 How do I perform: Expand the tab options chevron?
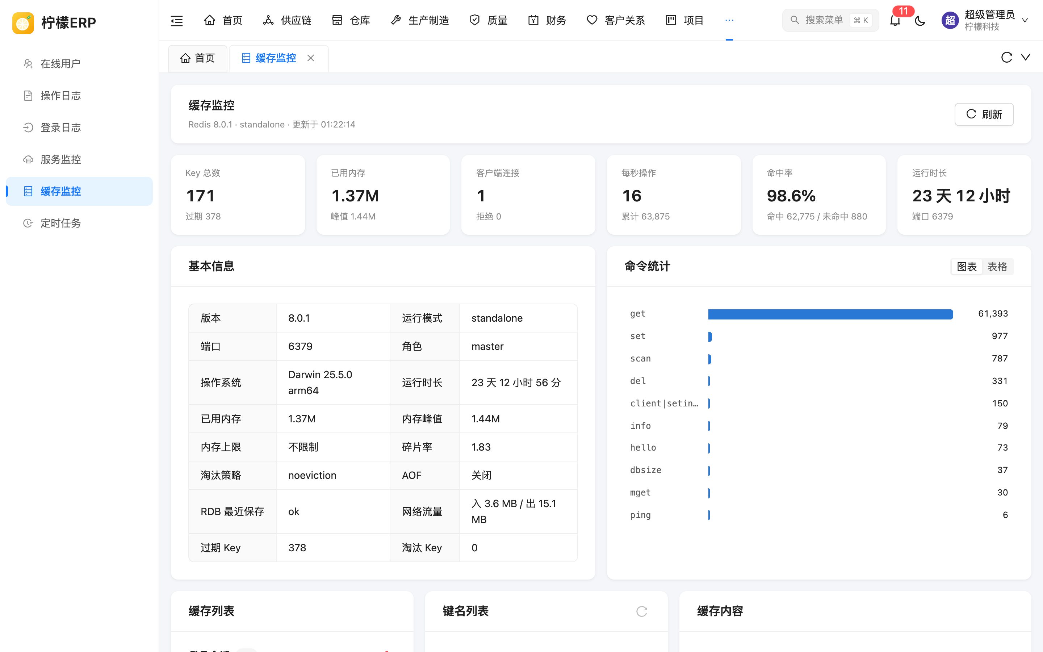(x=1026, y=57)
